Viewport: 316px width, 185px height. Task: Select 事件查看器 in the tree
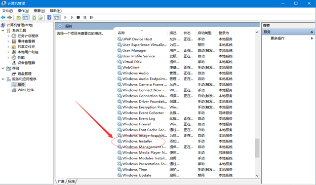pos(26,41)
